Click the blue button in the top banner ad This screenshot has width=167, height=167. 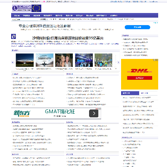tap(137, 27)
